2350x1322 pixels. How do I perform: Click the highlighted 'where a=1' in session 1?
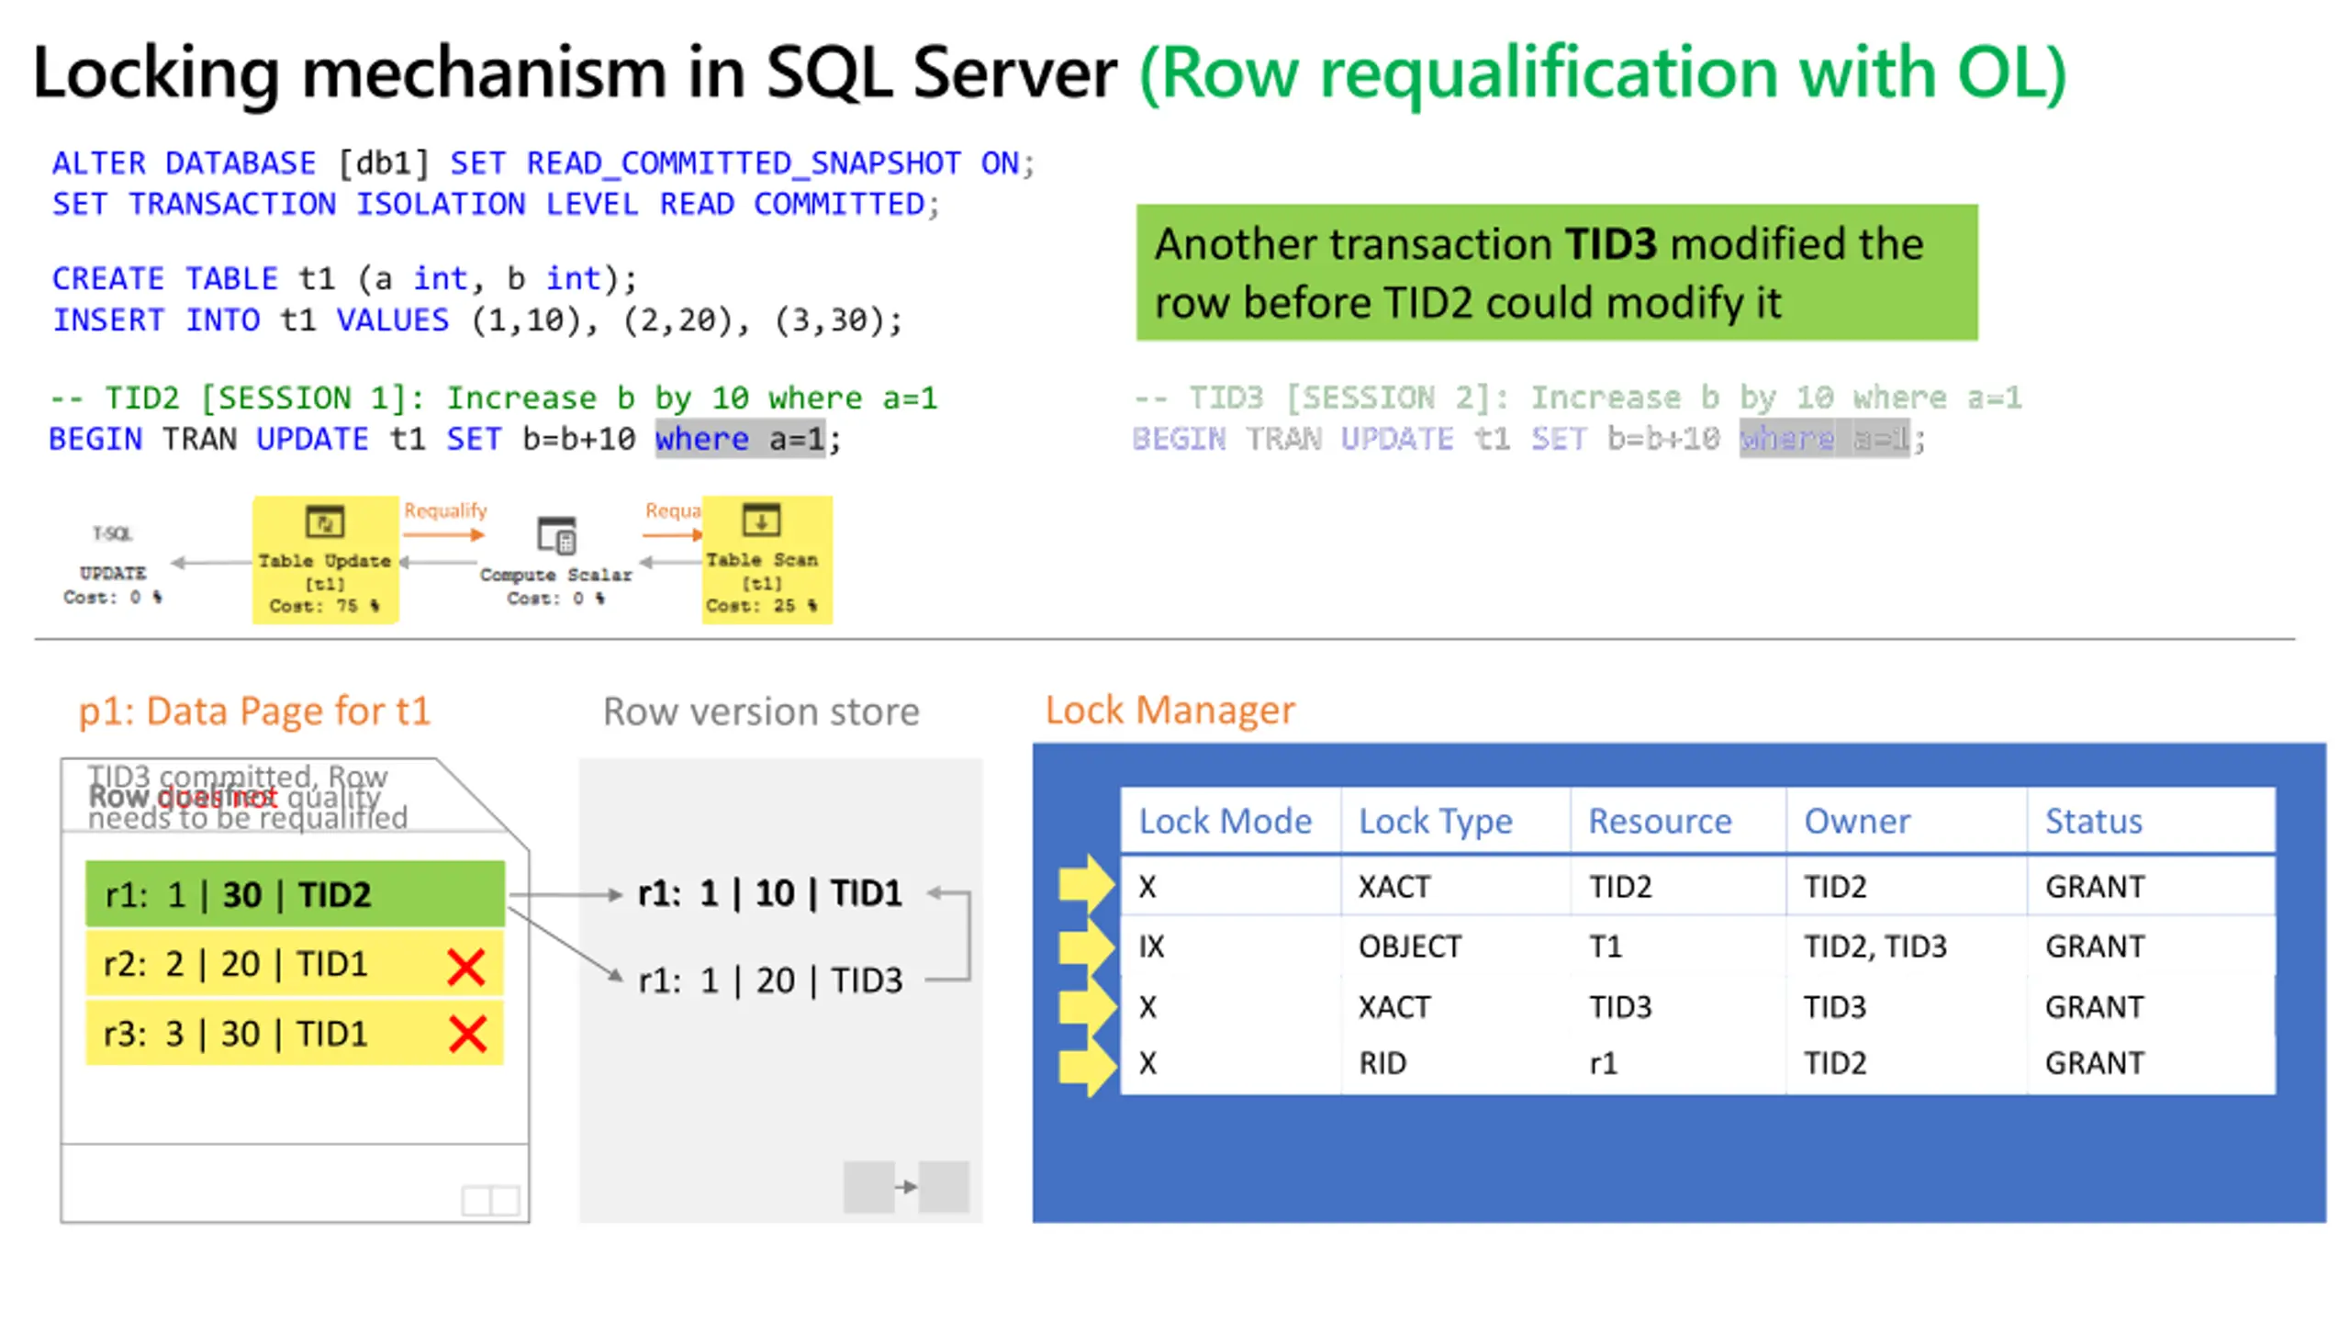point(740,439)
